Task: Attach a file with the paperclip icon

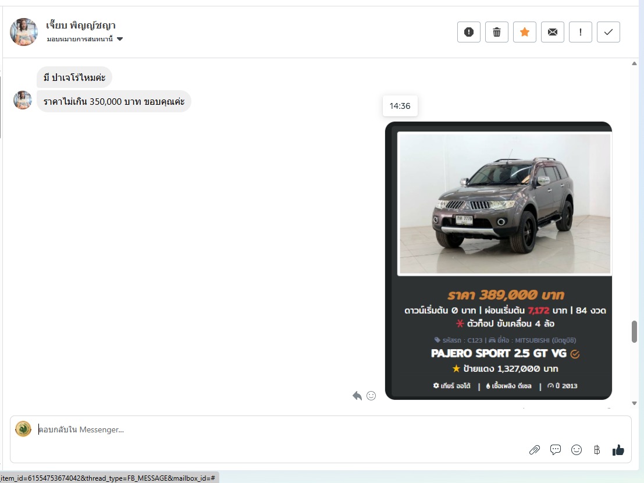Action: 534,450
